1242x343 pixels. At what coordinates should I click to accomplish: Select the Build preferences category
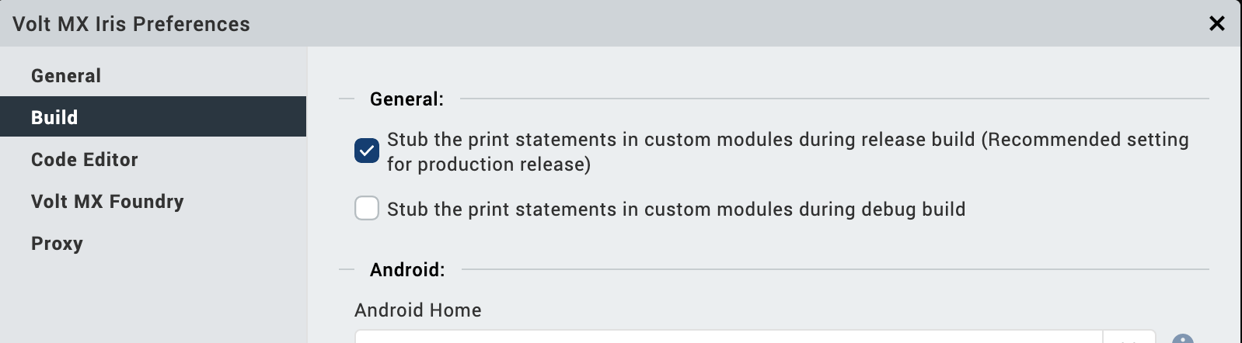[x=54, y=117]
